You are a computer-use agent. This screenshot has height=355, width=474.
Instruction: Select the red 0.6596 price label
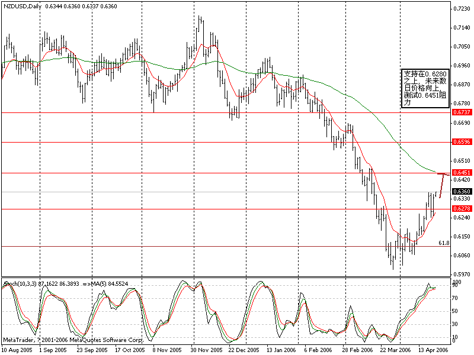[462, 142]
